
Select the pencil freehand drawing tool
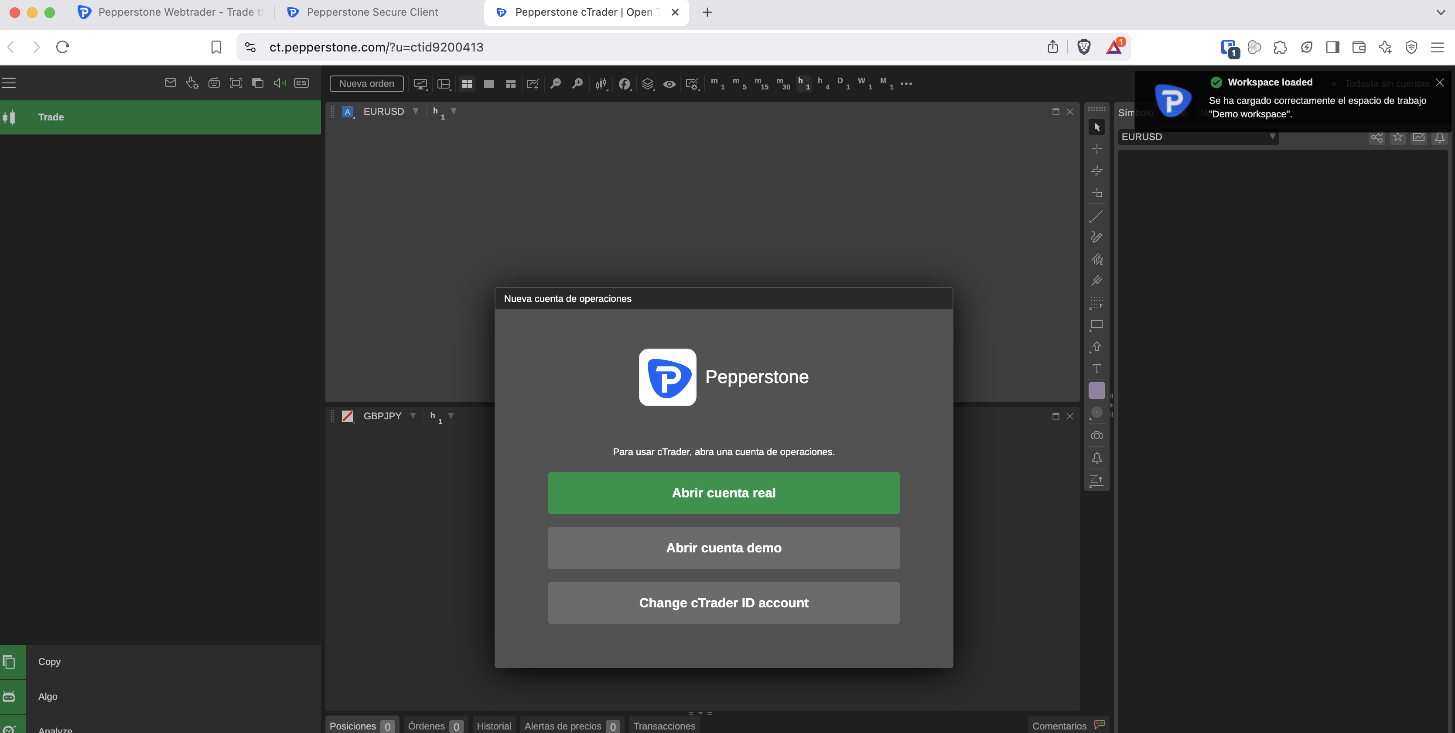[1096, 237]
